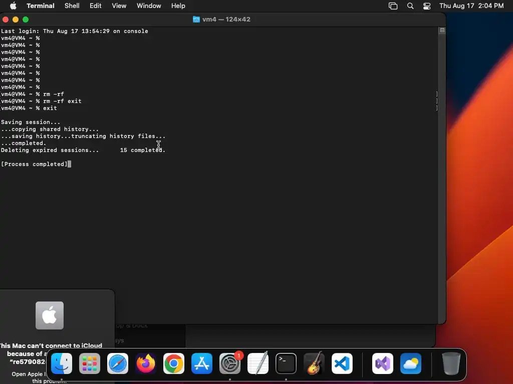This screenshot has width=513, height=384.
Task: Click the iCloud connection notification text
Action: tap(51, 353)
